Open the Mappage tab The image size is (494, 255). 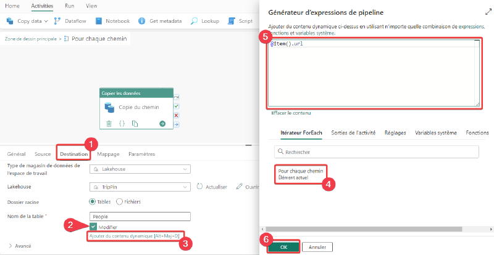point(108,154)
